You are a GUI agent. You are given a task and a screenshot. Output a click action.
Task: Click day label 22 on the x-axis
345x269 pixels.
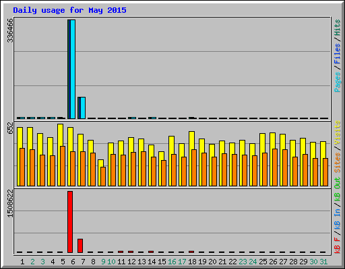pyautogui.click(x=232, y=262)
